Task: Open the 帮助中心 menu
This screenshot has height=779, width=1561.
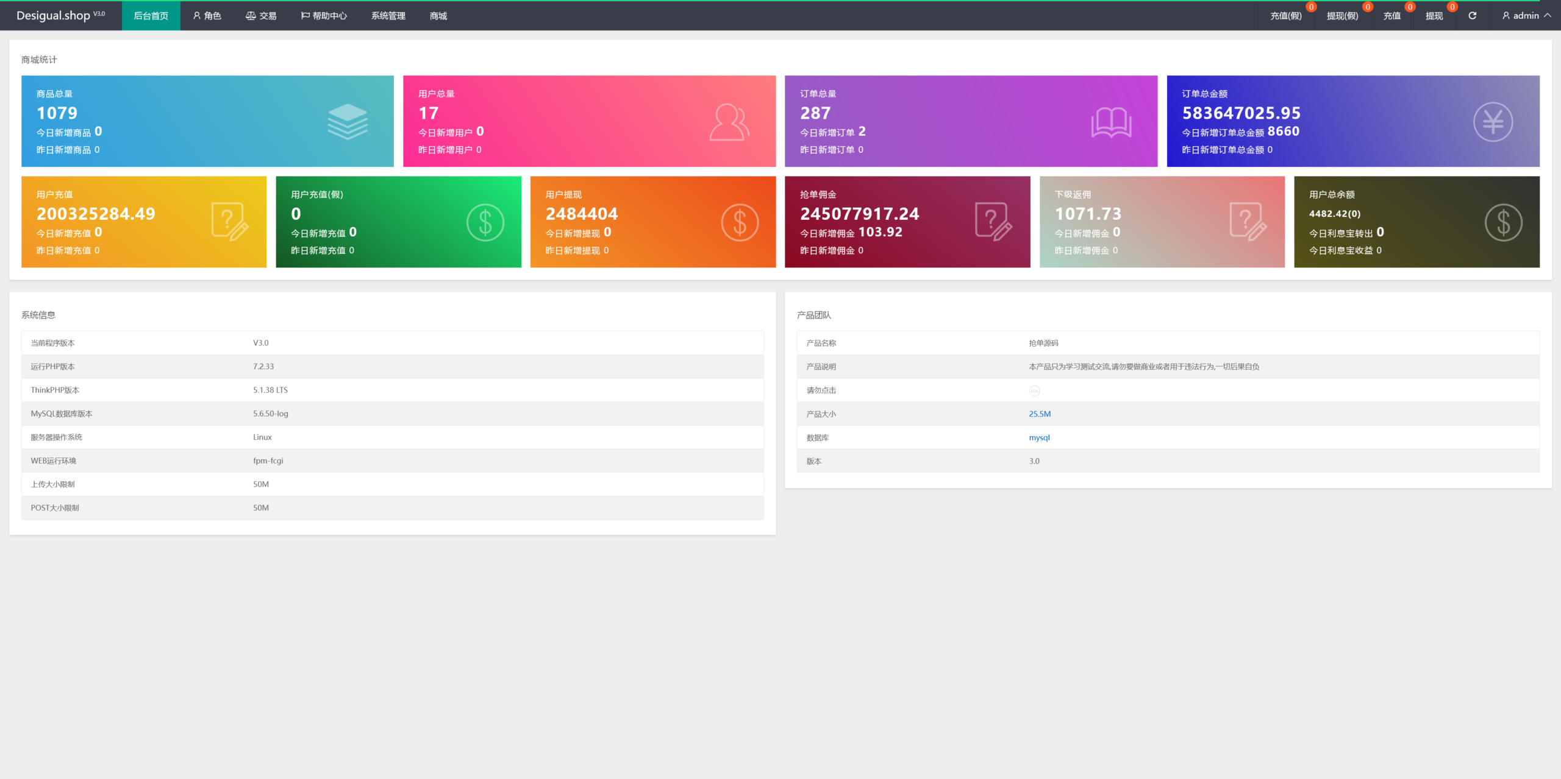Action: [324, 16]
